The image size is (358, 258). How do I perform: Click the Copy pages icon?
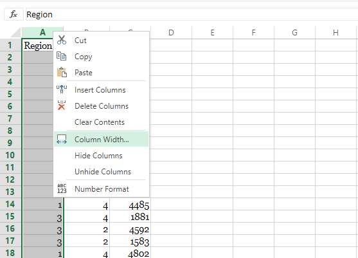pos(62,56)
